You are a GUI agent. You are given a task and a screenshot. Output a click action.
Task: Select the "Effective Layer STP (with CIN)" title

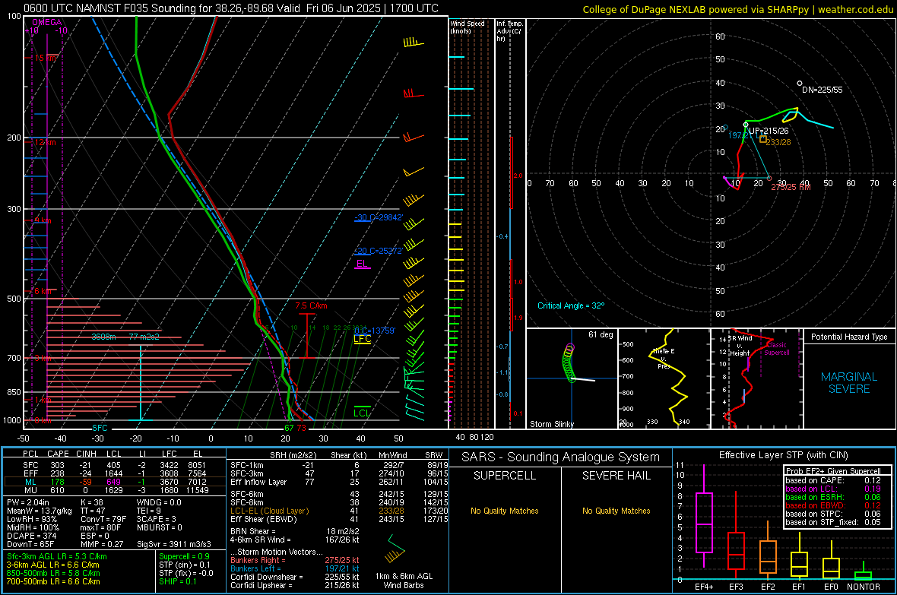click(783, 455)
